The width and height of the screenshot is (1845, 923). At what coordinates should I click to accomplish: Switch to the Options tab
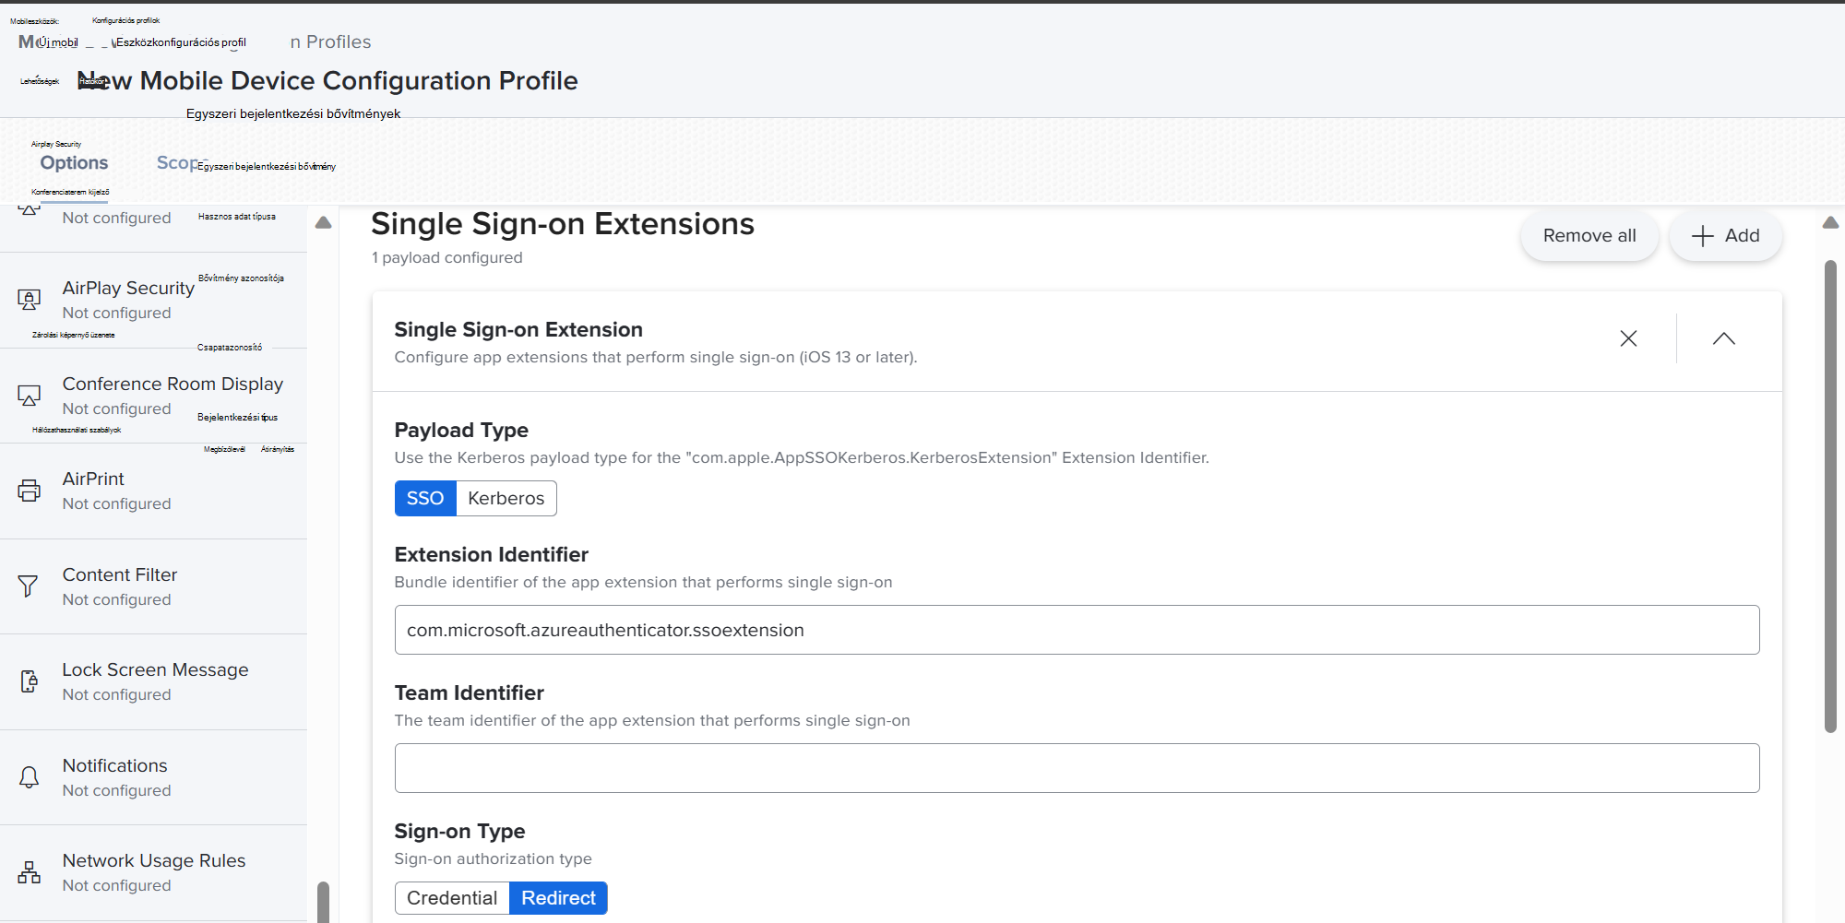tap(74, 163)
